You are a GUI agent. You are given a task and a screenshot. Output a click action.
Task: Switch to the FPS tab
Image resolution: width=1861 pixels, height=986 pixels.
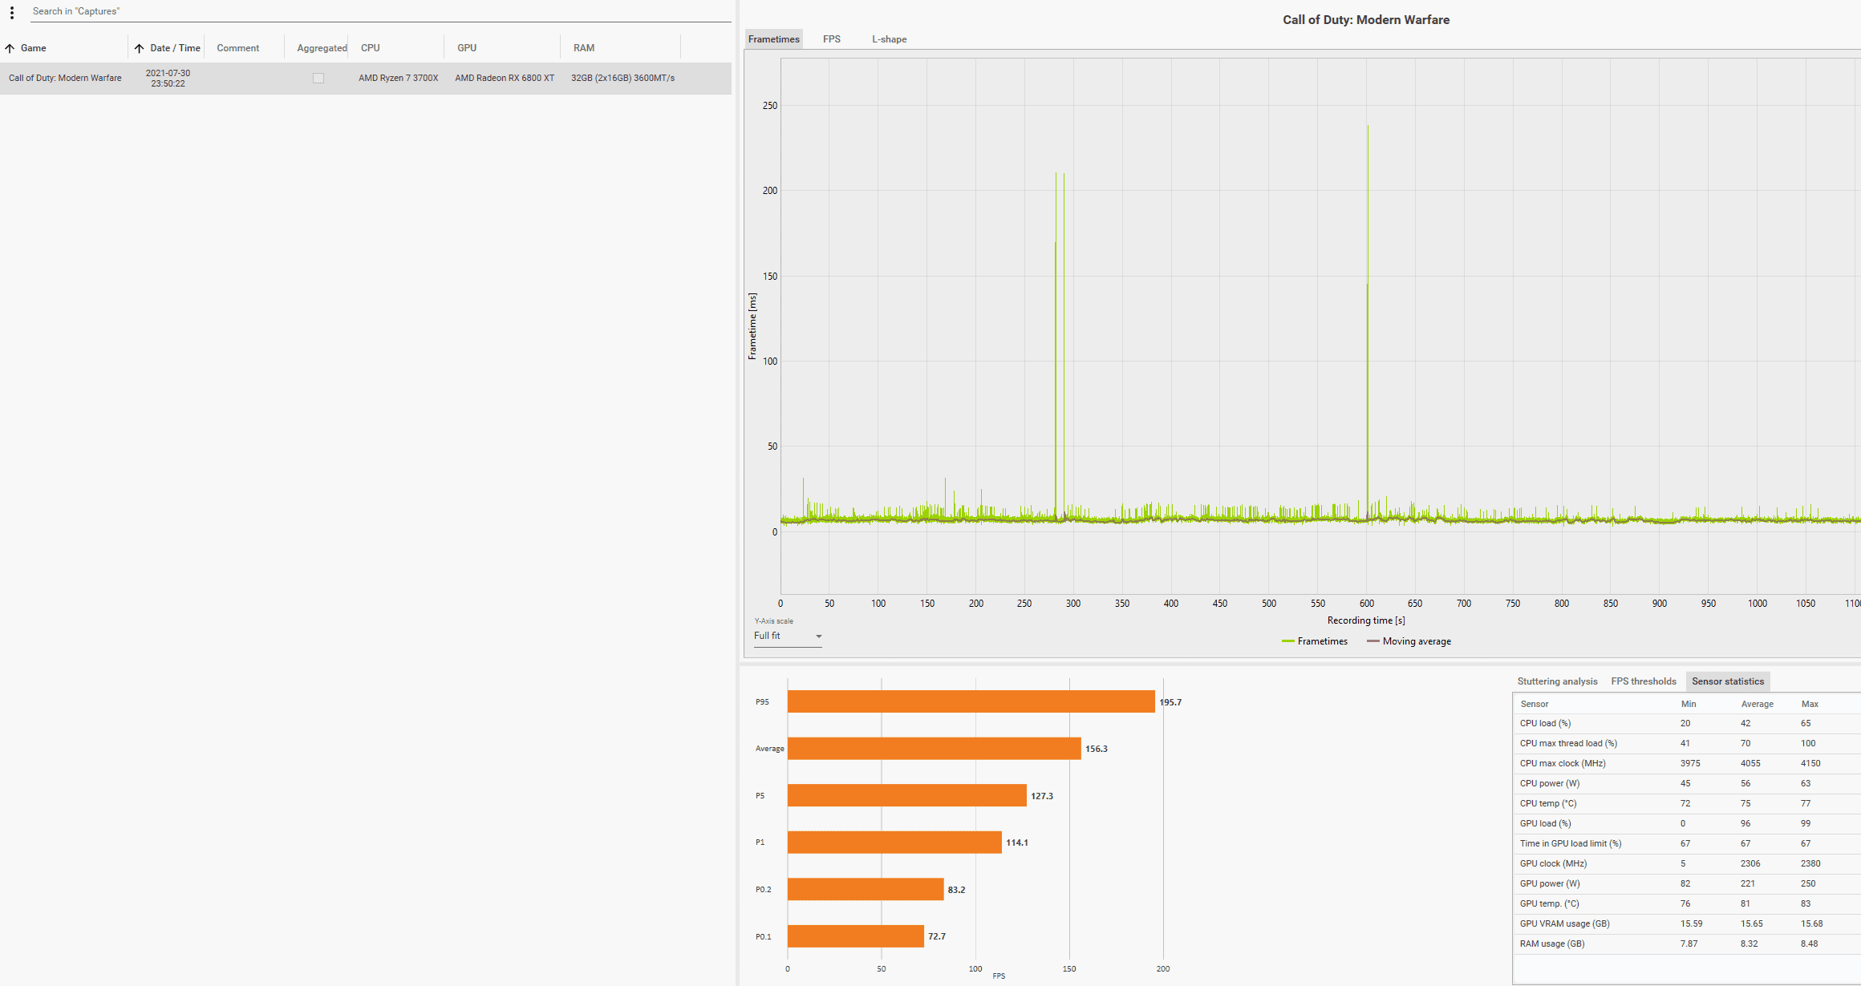pos(831,39)
